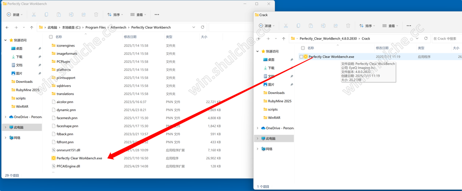Refresh the Crack folder view
The image size is (462, 191).
426,39
